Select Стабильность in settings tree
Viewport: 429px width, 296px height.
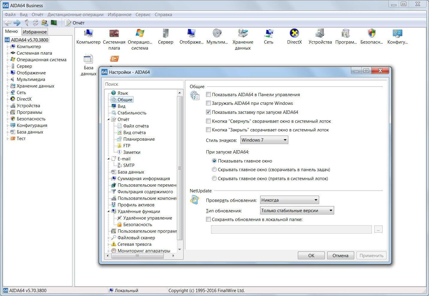click(132, 113)
